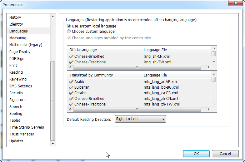Open the Security preferences category

click(16, 93)
